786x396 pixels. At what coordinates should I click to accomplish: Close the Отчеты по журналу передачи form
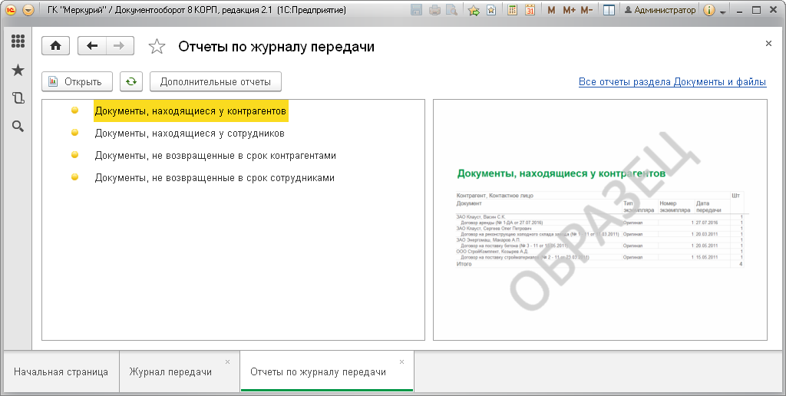768,44
